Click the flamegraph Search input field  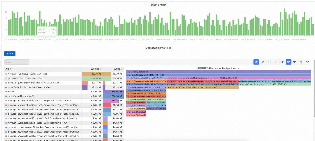click(x=16, y=62)
